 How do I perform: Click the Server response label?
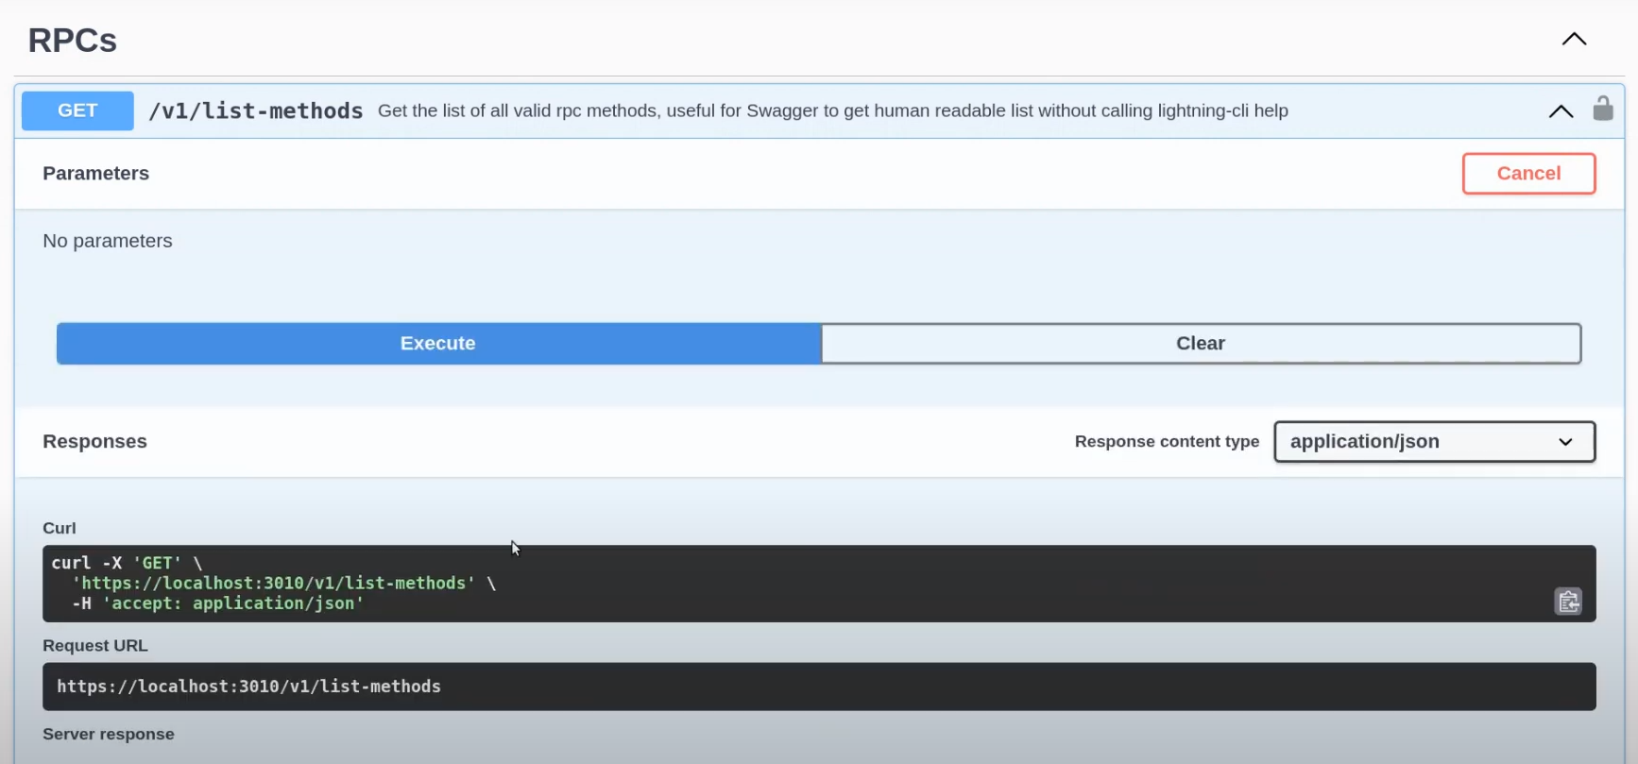(109, 734)
